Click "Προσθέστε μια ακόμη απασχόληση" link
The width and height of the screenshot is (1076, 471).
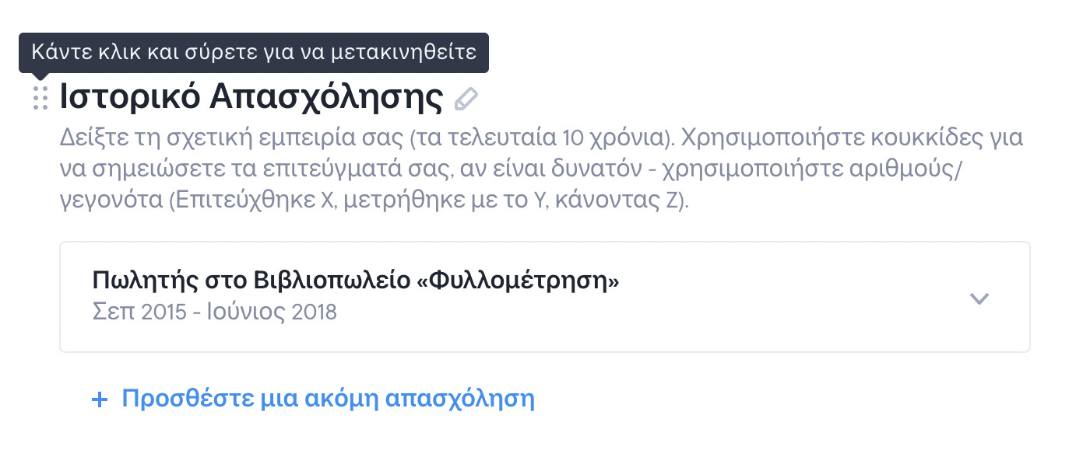(328, 399)
